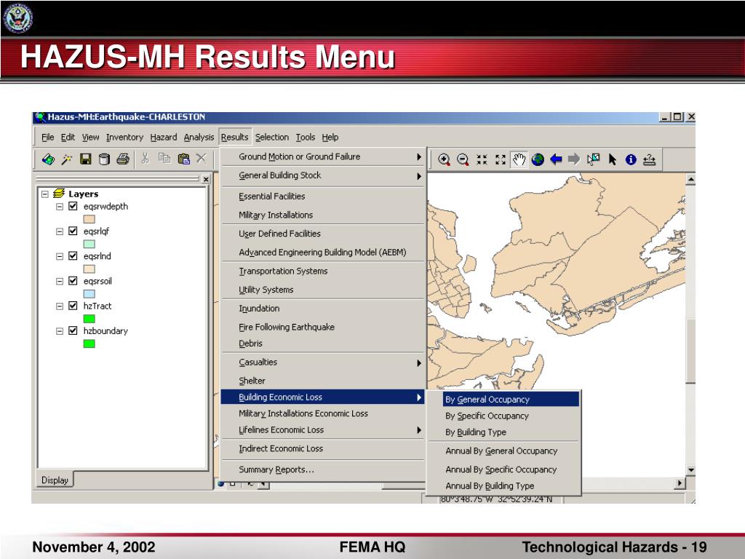Select Indirect Economic Loss entry

(323, 448)
